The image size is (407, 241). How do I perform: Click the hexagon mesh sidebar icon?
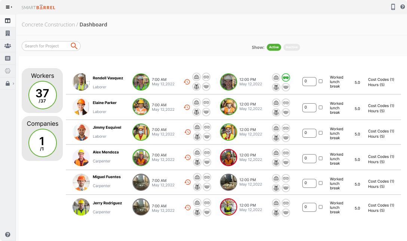coord(7,71)
